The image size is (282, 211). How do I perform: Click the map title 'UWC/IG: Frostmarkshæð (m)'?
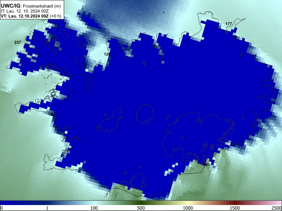point(31,6)
